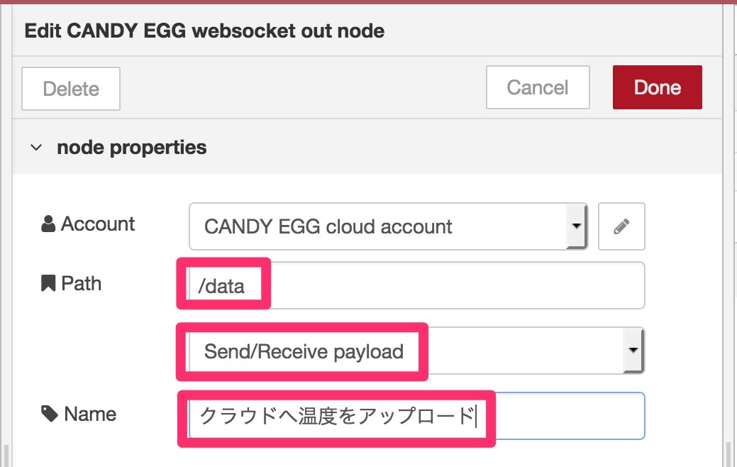Click the Name label
737x467 pixels.
(90, 414)
